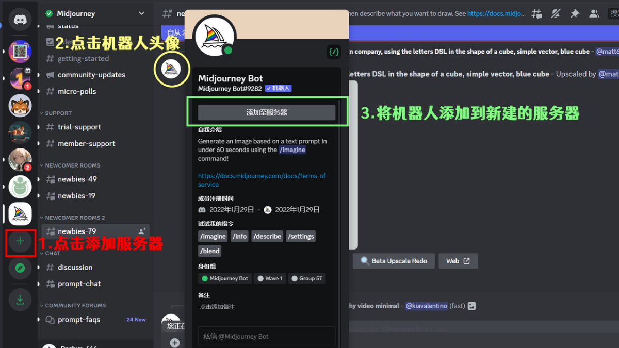Click the 机器人 verified bot tag
This screenshot has width=619, height=348.
279,89
